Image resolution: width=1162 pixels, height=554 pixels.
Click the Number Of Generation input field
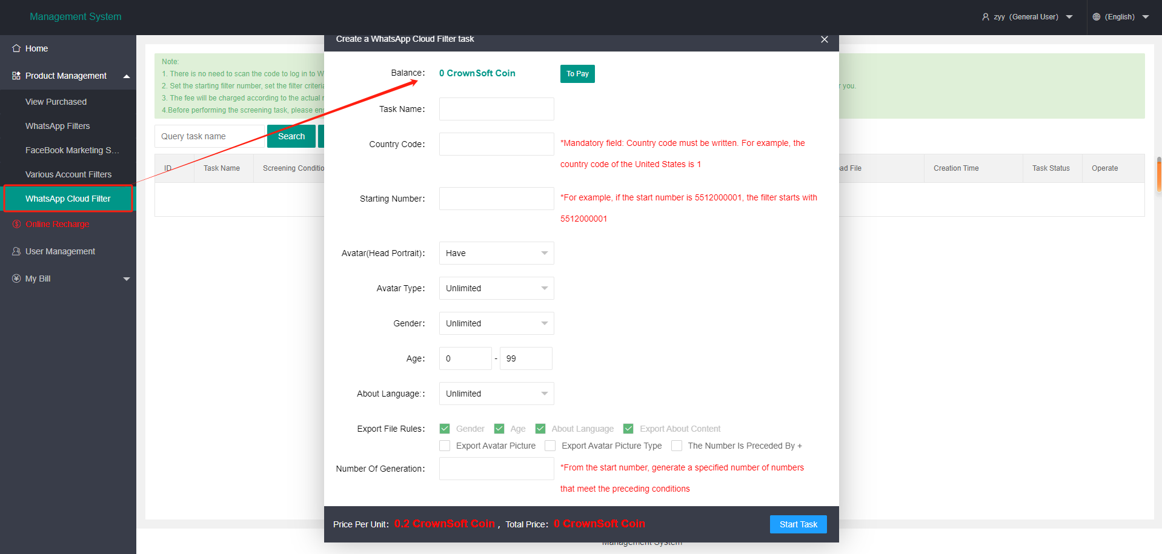point(497,469)
